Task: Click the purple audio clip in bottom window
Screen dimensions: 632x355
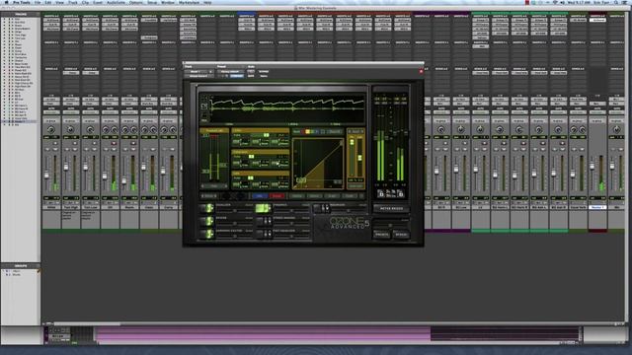Action: tap(264, 335)
